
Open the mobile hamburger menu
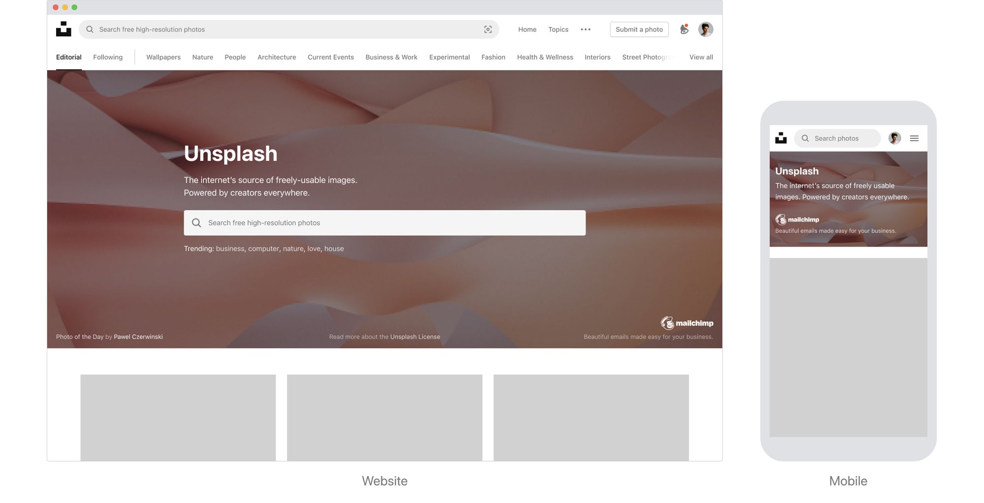914,138
